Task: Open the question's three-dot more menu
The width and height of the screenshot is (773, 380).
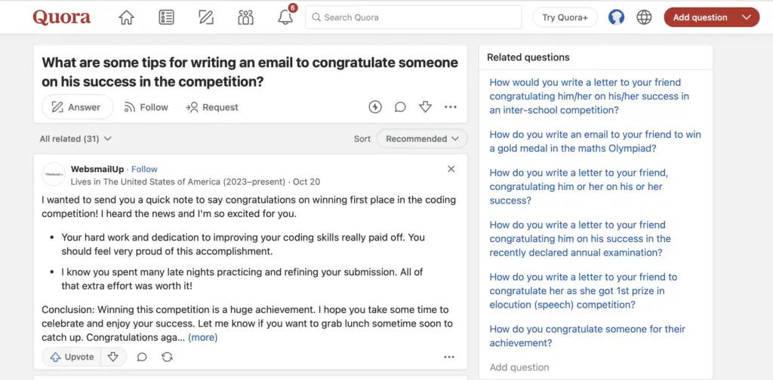Action: click(451, 107)
